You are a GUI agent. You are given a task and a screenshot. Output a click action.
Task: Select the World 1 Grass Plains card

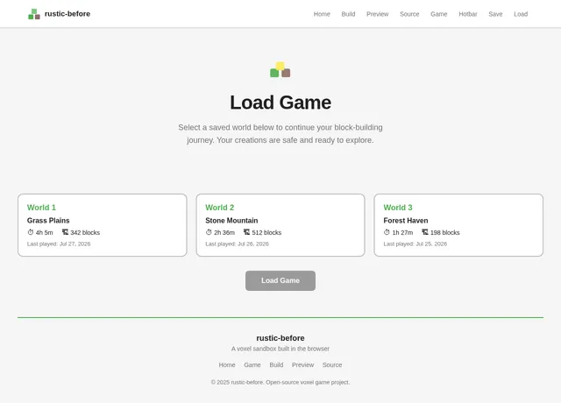tap(103, 225)
